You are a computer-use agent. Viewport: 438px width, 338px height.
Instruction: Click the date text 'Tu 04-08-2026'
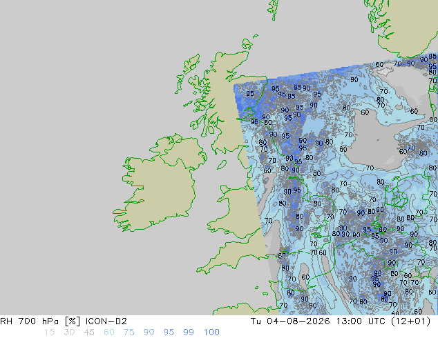[290, 321]
